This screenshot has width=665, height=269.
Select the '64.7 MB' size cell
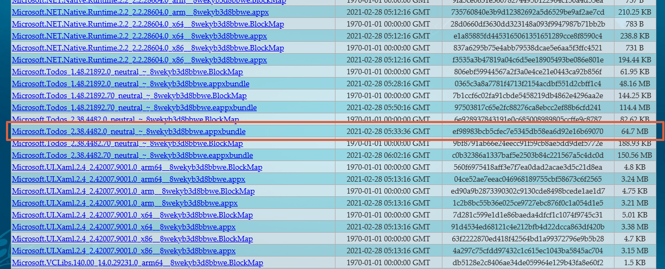coord(634,131)
